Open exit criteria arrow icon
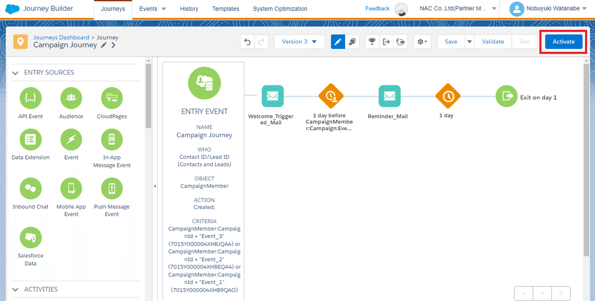595x301 pixels. tap(386, 42)
